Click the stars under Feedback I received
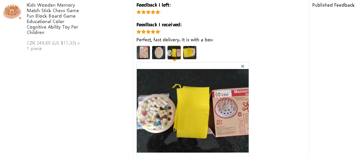This screenshot has height=157, width=358. pyautogui.click(x=148, y=32)
